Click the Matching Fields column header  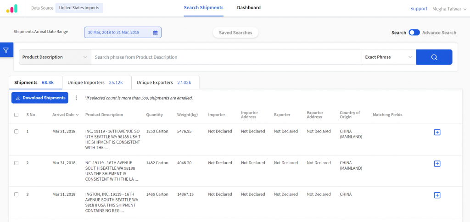tap(387, 115)
